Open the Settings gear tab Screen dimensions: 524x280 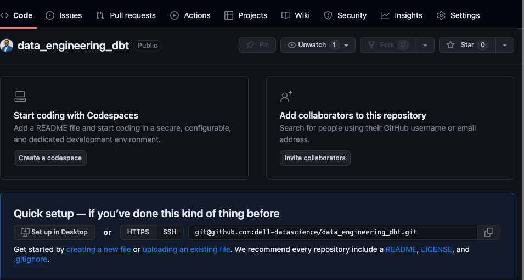point(458,15)
